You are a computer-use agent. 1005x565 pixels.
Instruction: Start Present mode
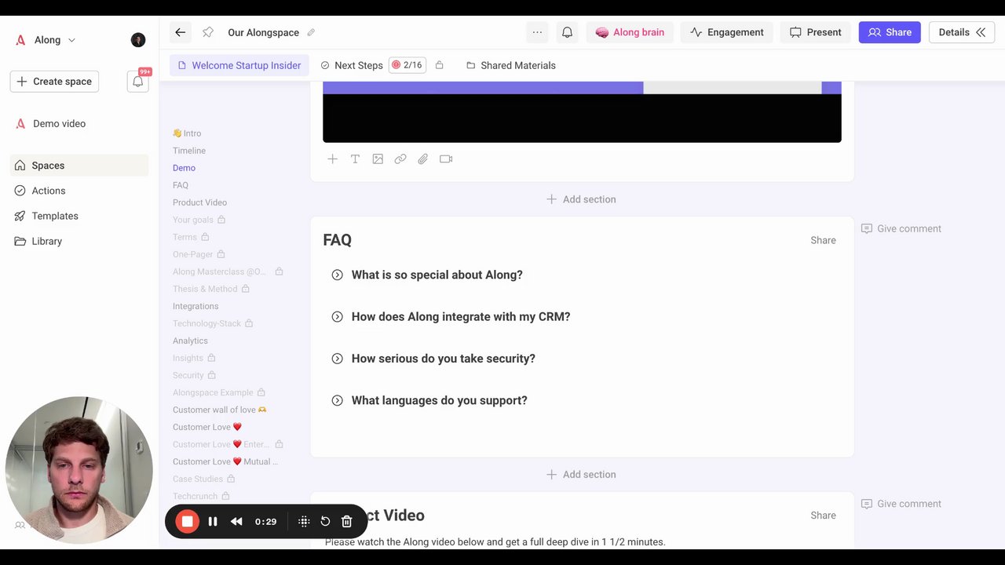815,32
